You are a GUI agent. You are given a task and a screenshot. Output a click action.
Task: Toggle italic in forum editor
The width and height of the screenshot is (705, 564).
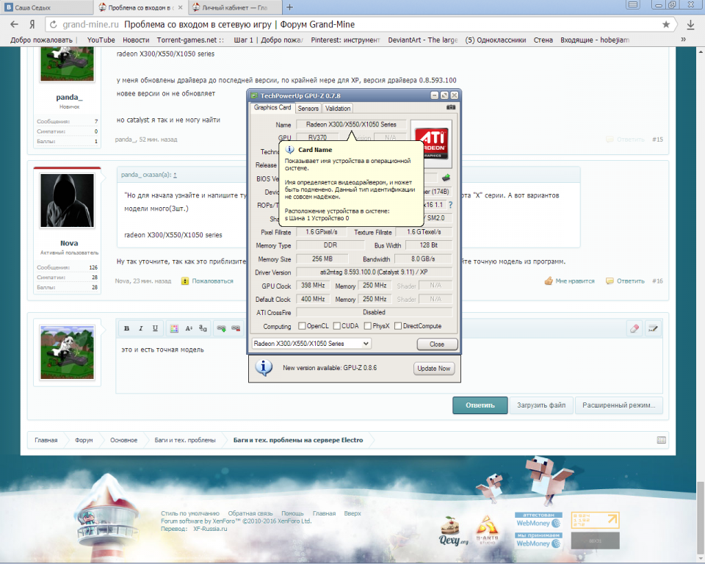pos(141,328)
